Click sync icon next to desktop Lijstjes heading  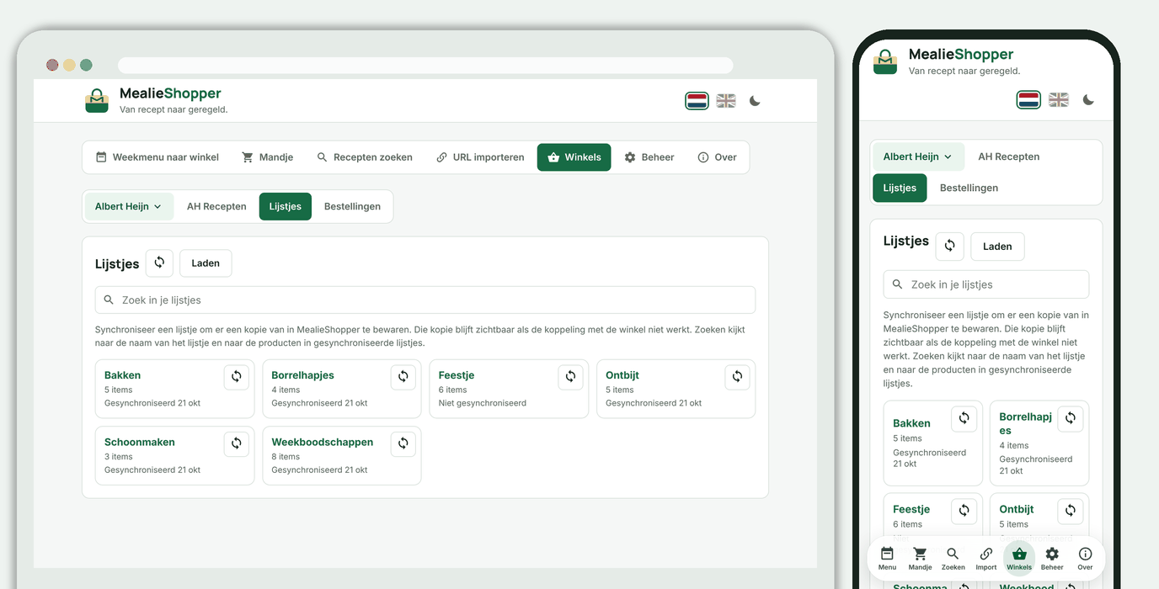tap(159, 263)
